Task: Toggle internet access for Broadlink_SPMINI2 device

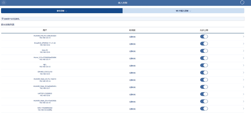Action: coord(204,44)
